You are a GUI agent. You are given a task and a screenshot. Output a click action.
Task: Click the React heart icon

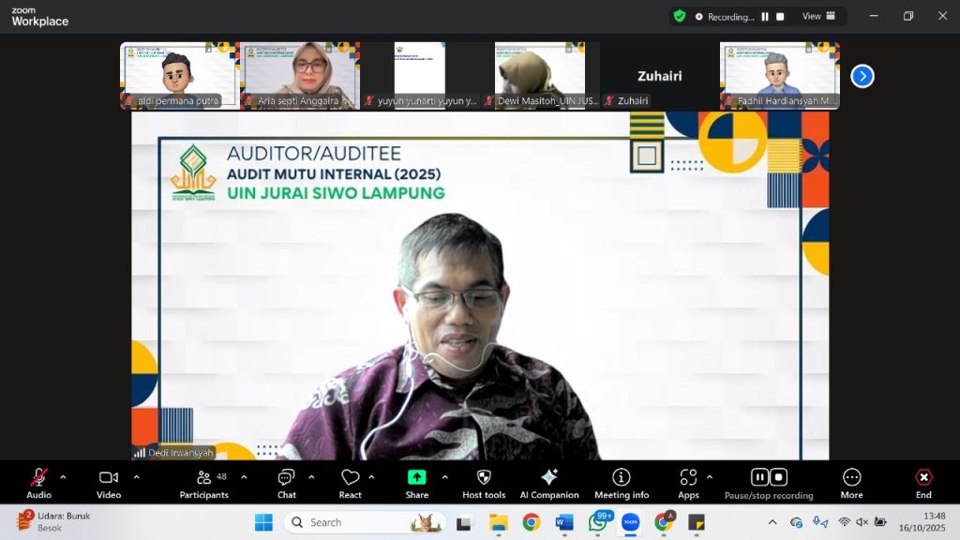(x=350, y=483)
